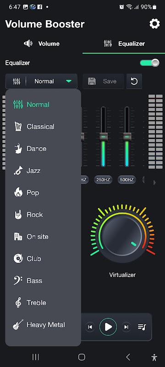Screen dimensions: 165x367
Task: Pick the guitar icon for Heavy Metal
Action: coord(18,325)
